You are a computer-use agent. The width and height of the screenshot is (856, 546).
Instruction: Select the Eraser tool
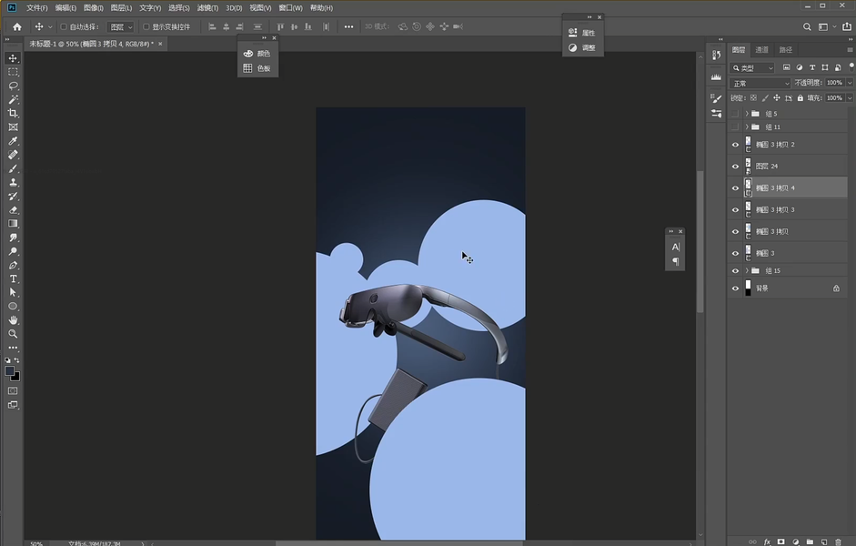point(13,209)
